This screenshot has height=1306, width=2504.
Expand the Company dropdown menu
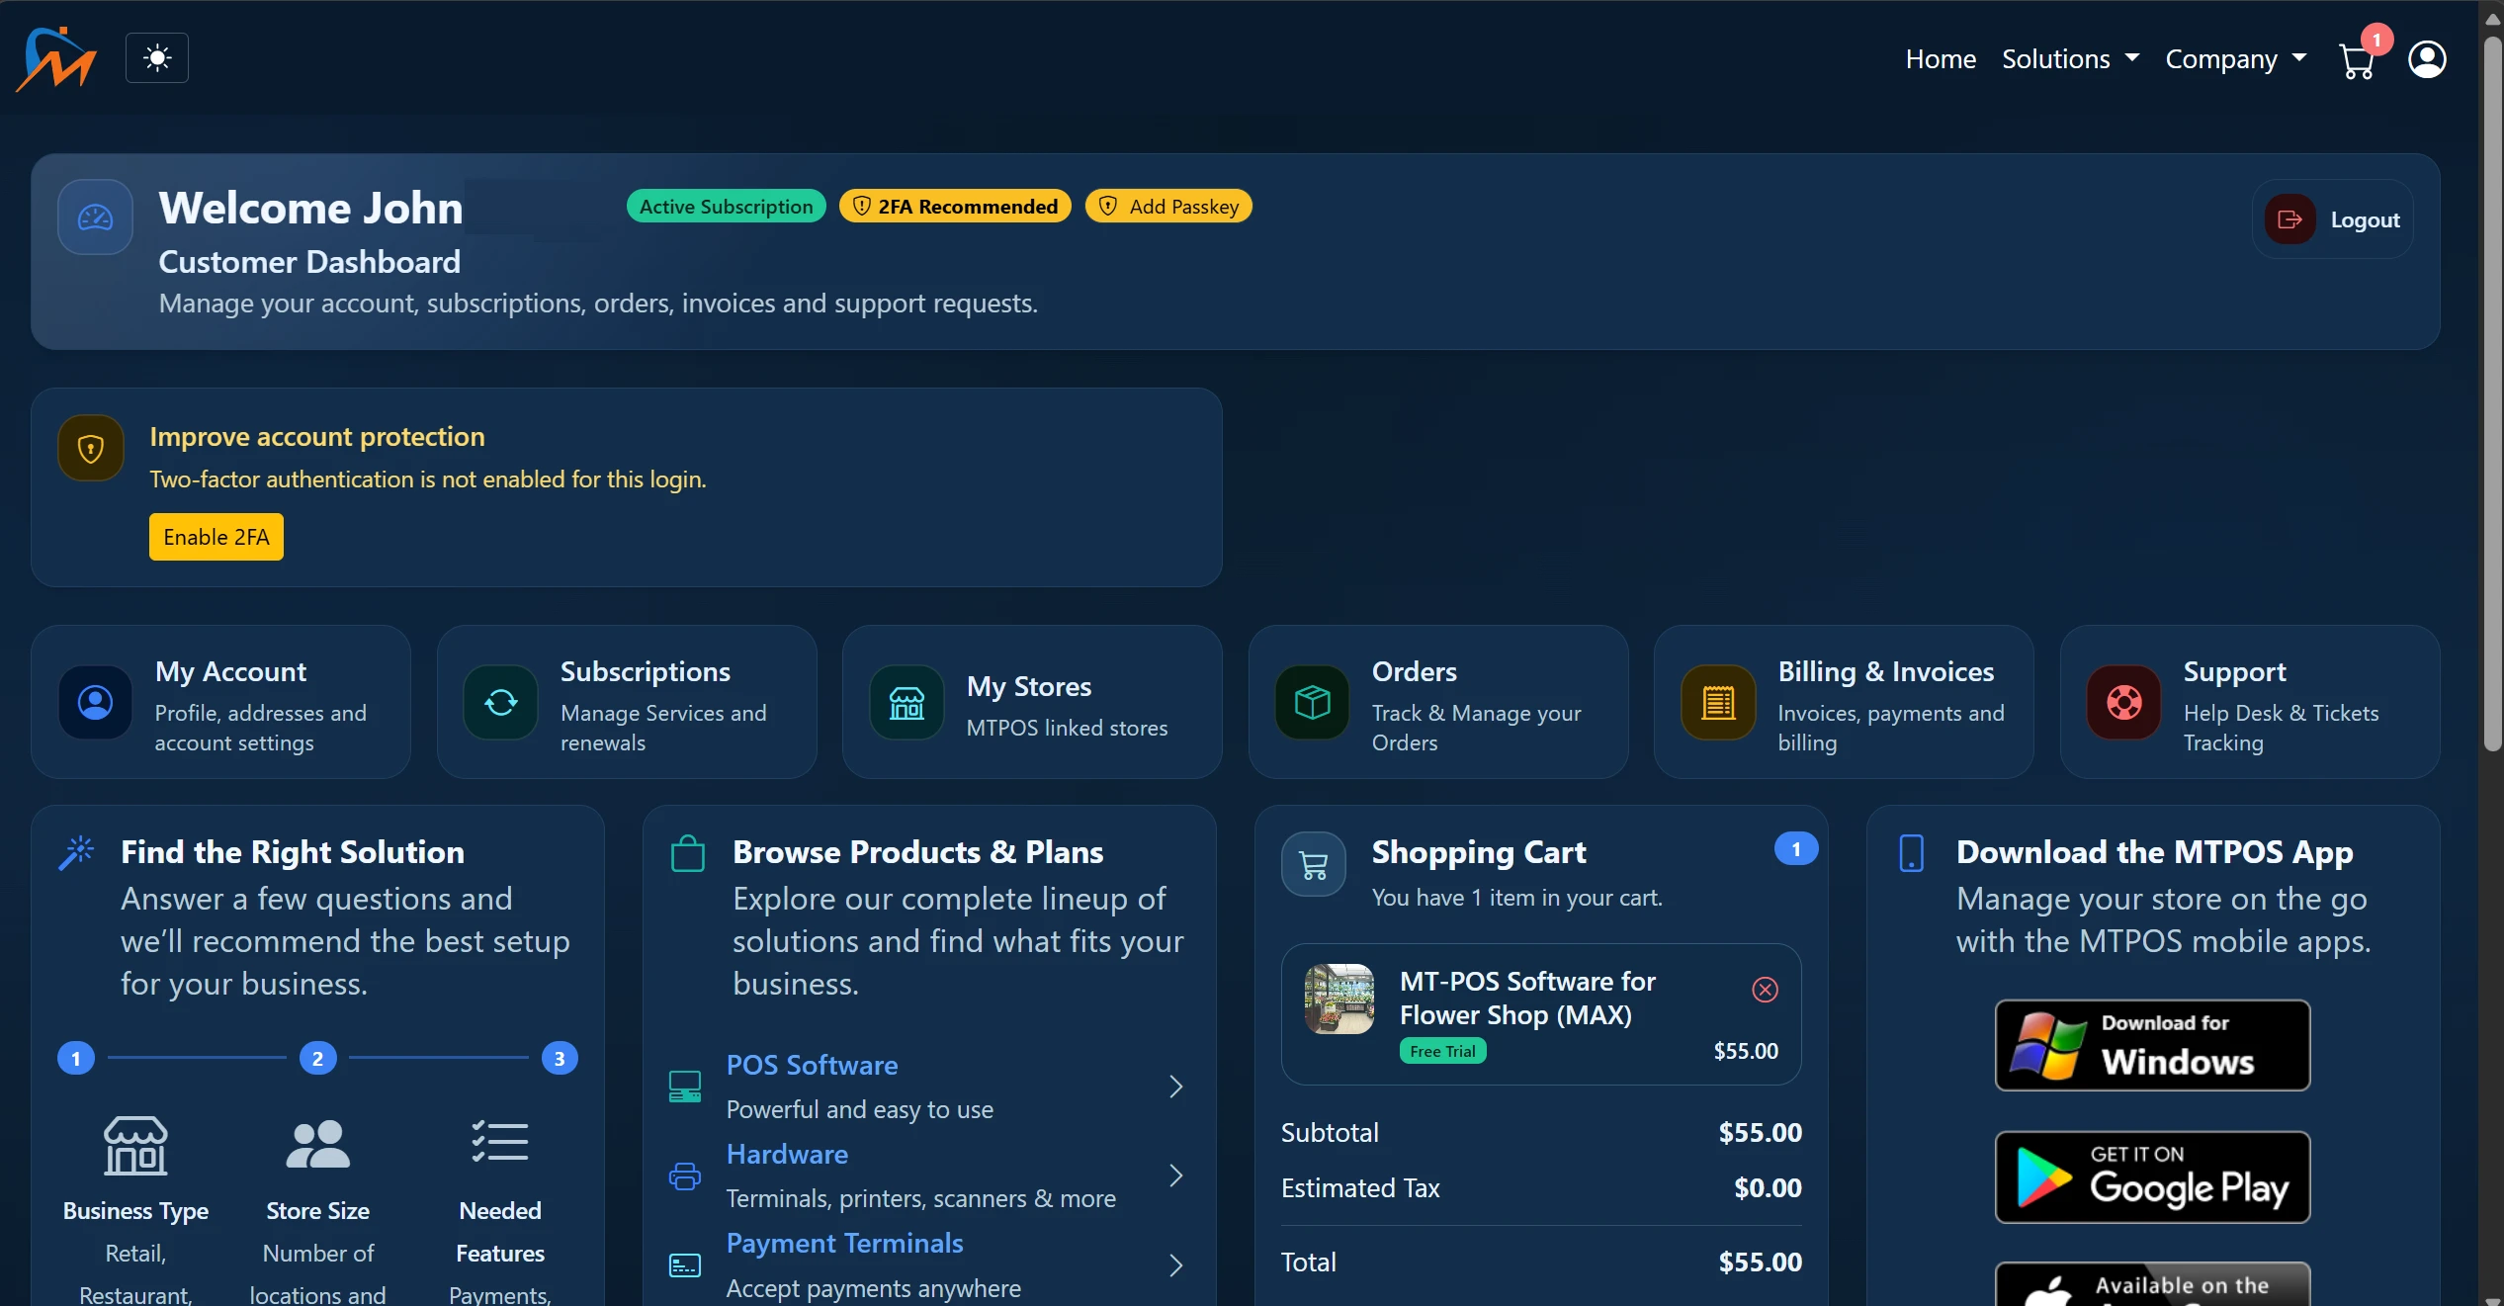2236,59
